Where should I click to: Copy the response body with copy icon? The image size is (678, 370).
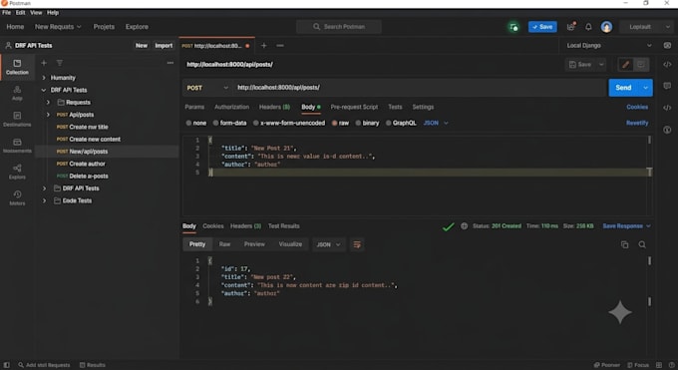[x=624, y=245]
